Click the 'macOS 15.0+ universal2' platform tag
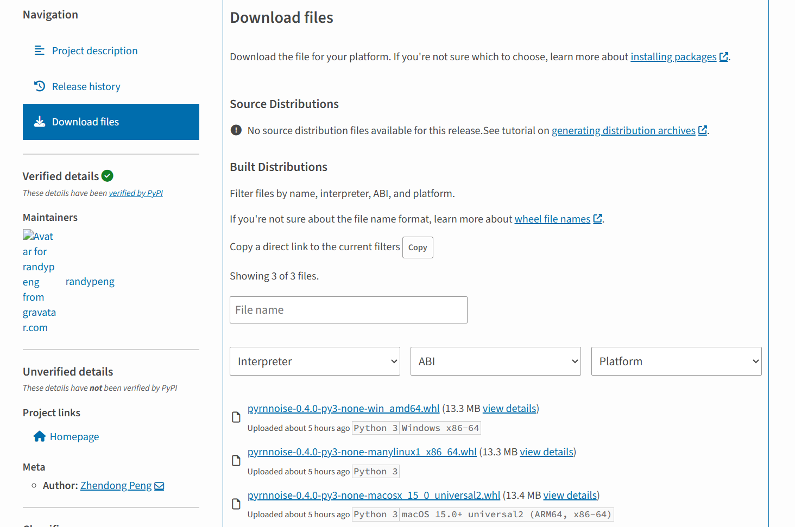Viewport: 795px width, 527px height. (x=507, y=515)
